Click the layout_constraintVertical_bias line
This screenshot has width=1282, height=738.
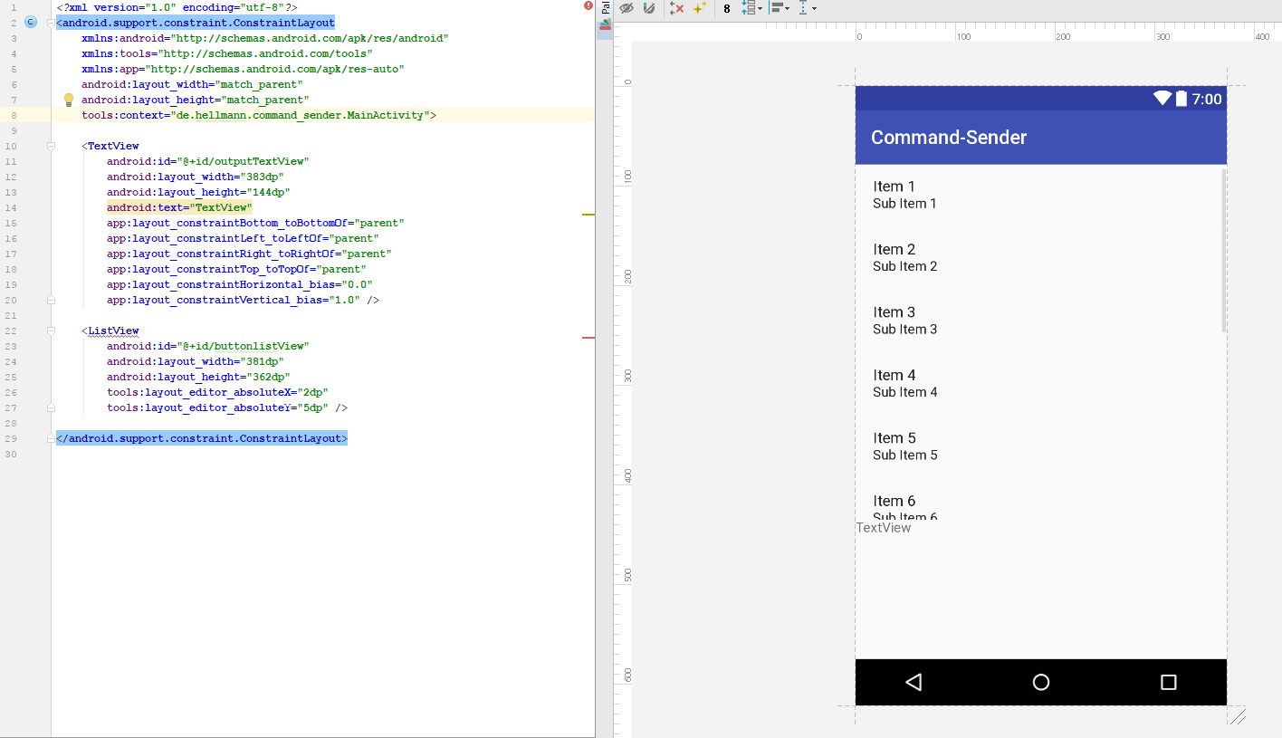point(243,300)
